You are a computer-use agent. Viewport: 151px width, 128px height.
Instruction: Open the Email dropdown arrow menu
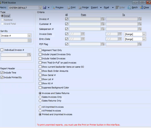coord(113,8)
